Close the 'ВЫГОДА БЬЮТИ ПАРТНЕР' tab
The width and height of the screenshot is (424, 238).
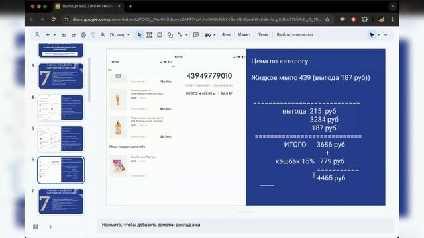point(119,6)
